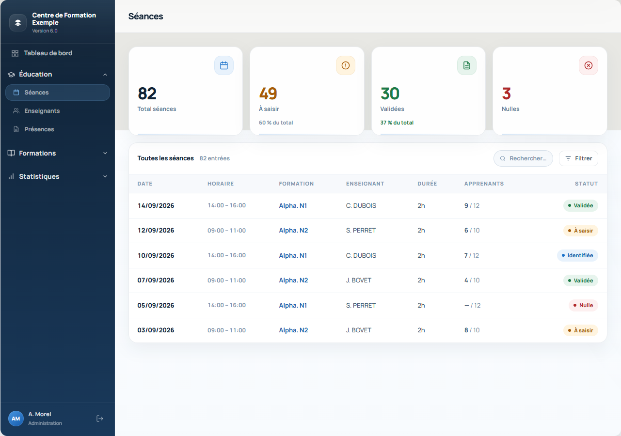Viewport: 621px width, 436px height.
Task: Click the STATUT column header
Action: click(586, 184)
